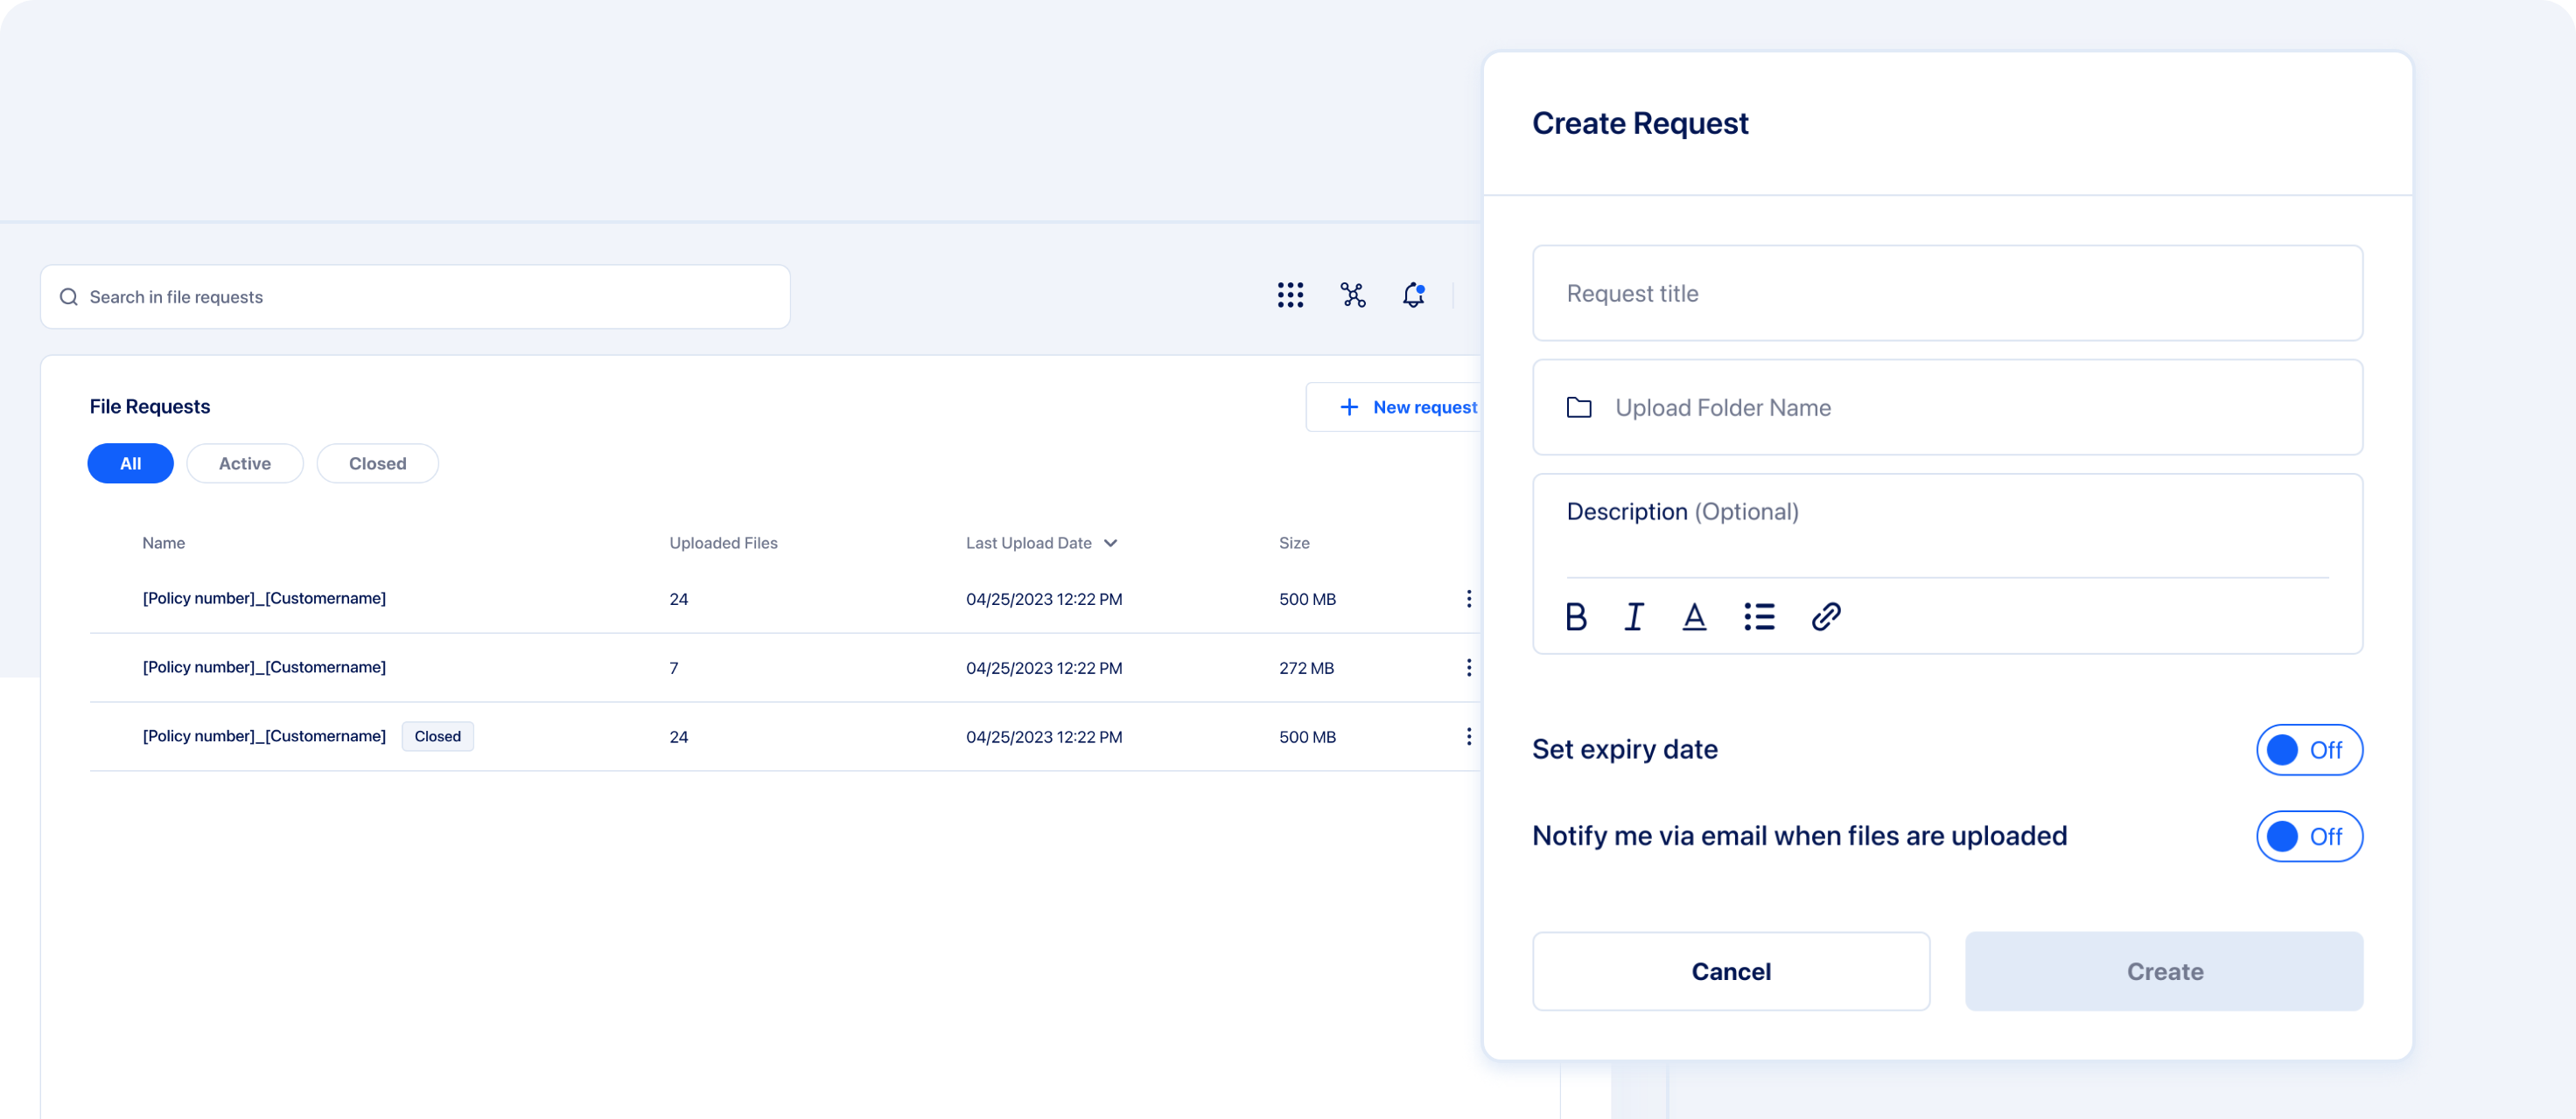Insert a bulleted list in description
2576x1119 pixels.
[1759, 616]
